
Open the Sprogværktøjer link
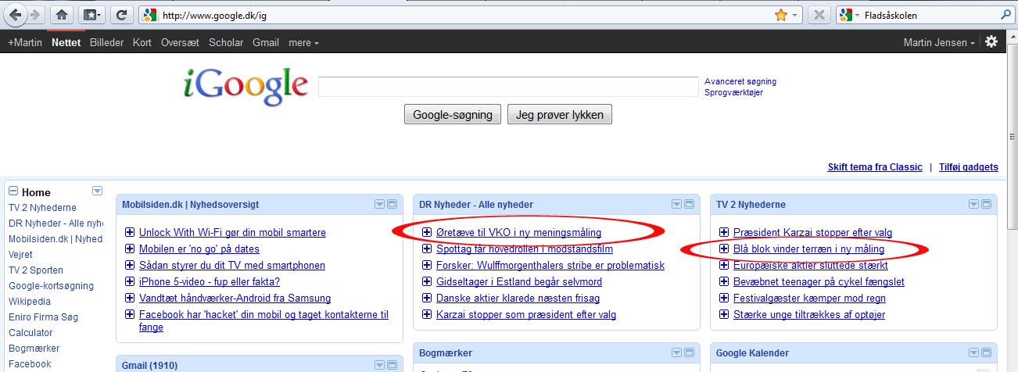733,92
